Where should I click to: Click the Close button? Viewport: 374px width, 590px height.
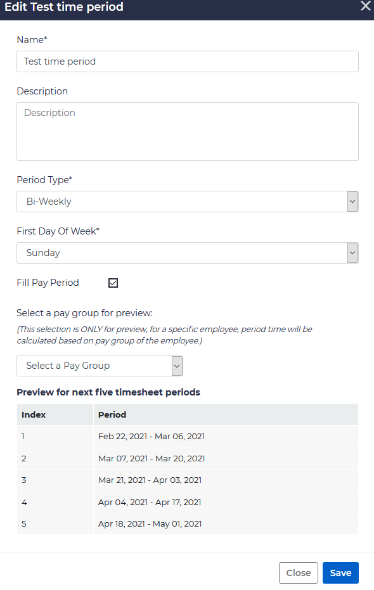point(299,572)
